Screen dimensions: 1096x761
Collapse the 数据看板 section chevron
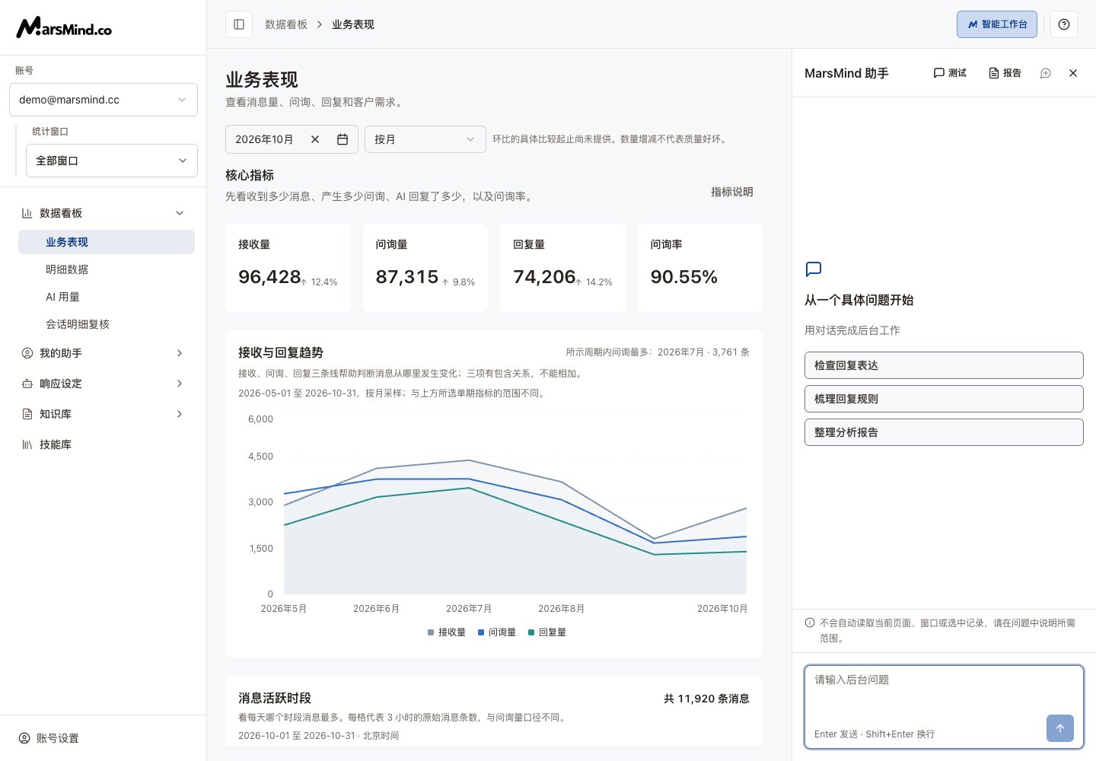coord(180,213)
